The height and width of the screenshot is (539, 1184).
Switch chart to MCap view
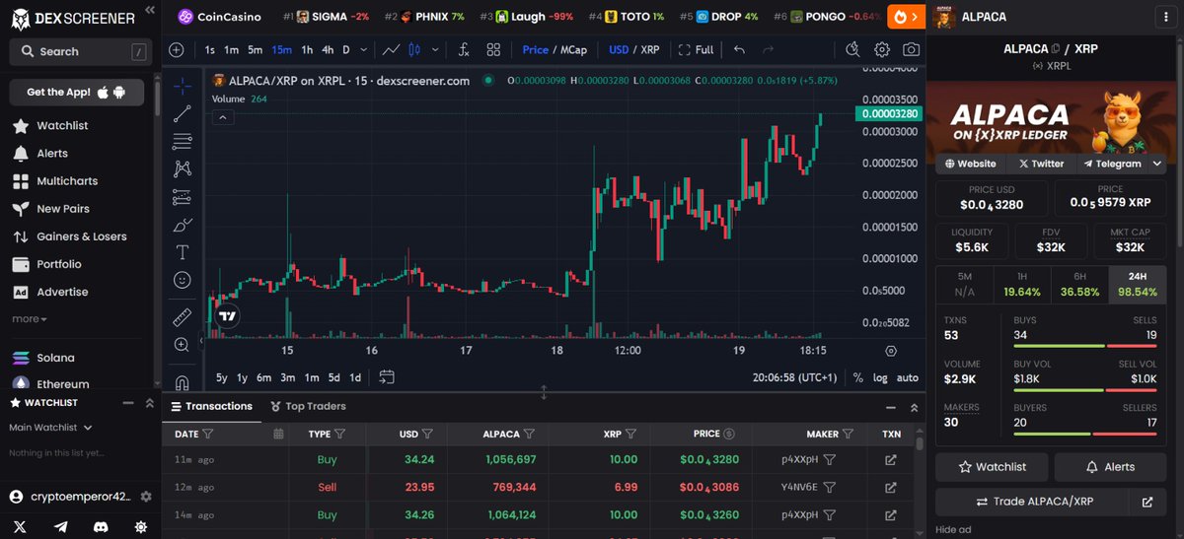point(573,49)
